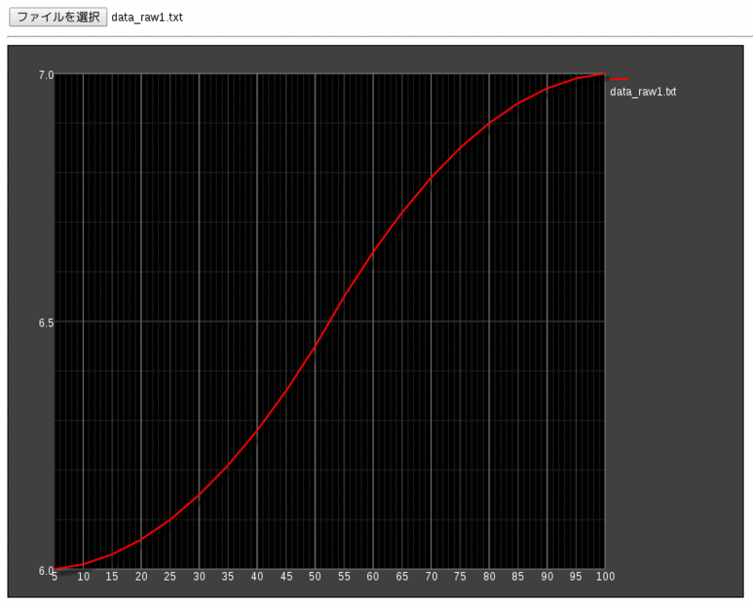Click the x-axis label 90
The width and height of the screenshot is (753, 606).
(x=548, y=576)
